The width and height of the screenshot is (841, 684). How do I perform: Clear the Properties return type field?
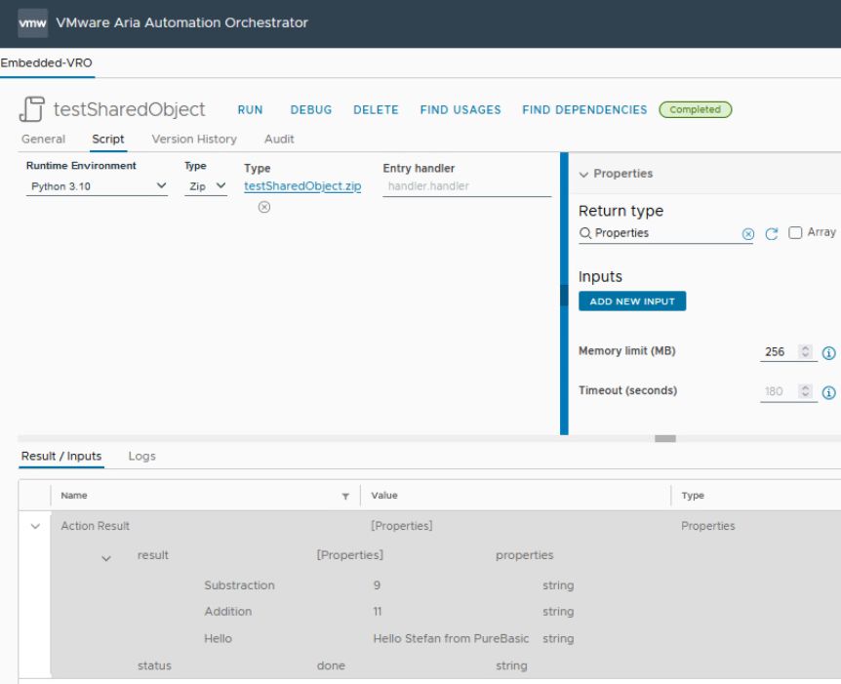tap(747, 234)
